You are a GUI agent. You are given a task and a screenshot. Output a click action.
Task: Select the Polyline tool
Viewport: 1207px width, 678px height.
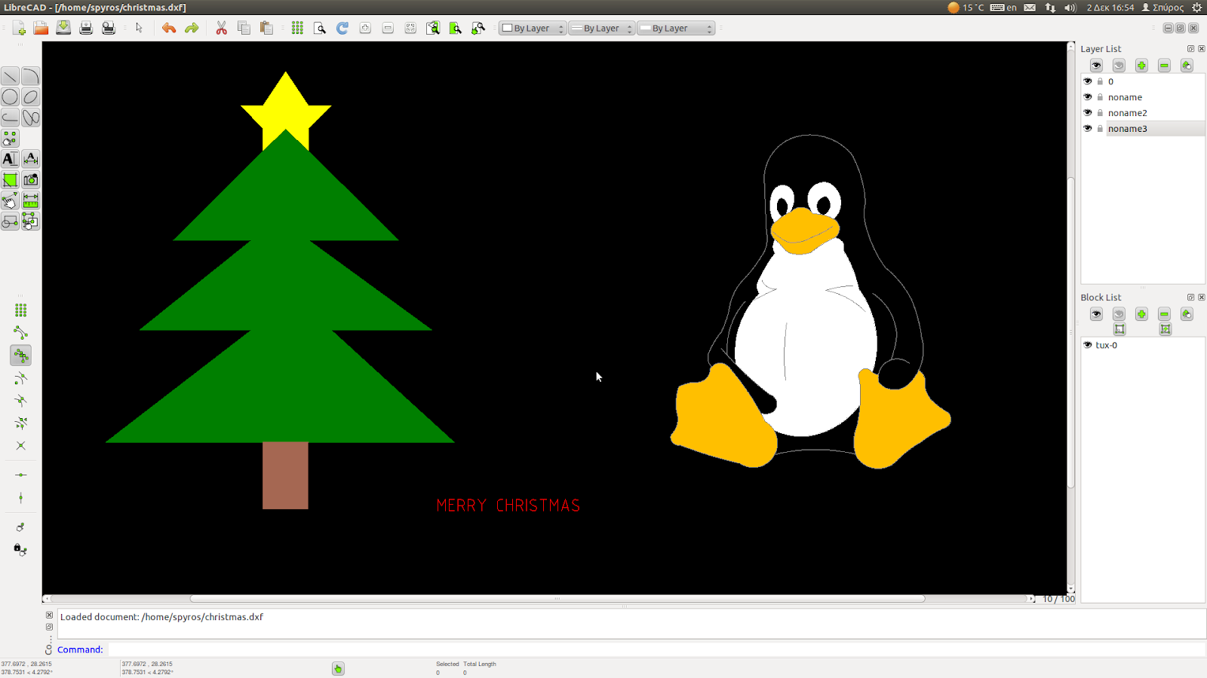[10, 118]
